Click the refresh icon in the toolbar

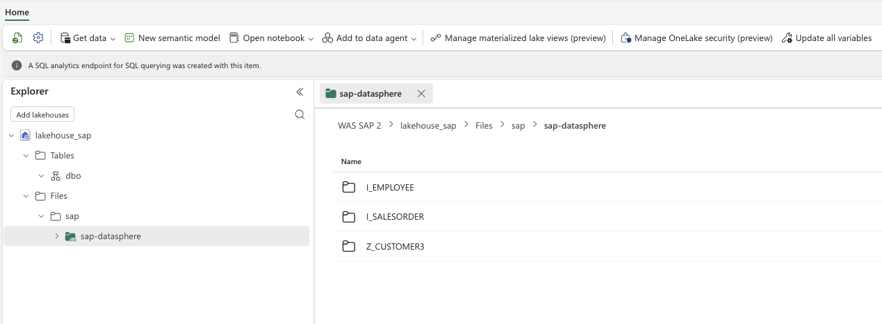[x=17, y=38]
